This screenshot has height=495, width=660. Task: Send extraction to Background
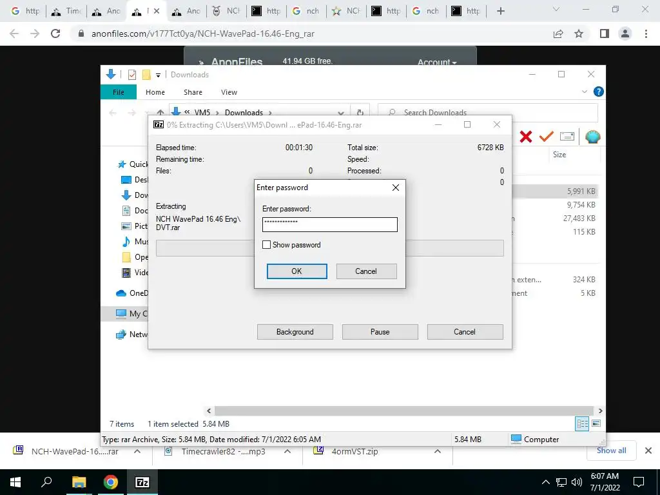coord(295,332)
